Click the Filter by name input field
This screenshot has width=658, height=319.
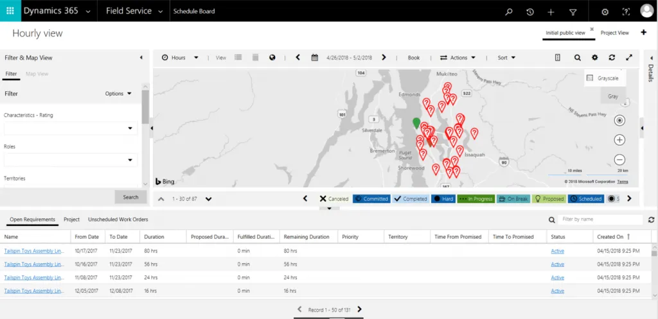point(600,220)
